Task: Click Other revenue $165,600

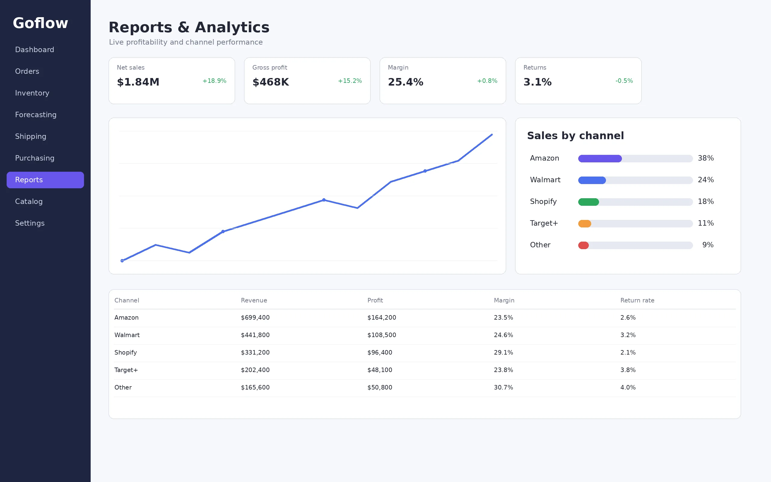Action: (x=255, y=388)
